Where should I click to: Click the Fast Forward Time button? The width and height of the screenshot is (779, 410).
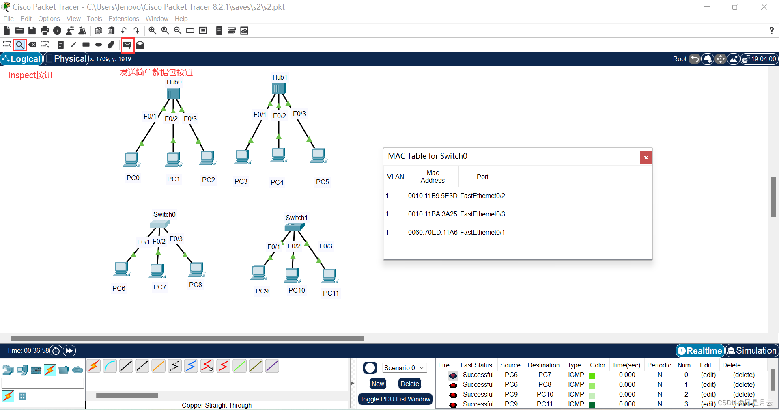[69, 351]
